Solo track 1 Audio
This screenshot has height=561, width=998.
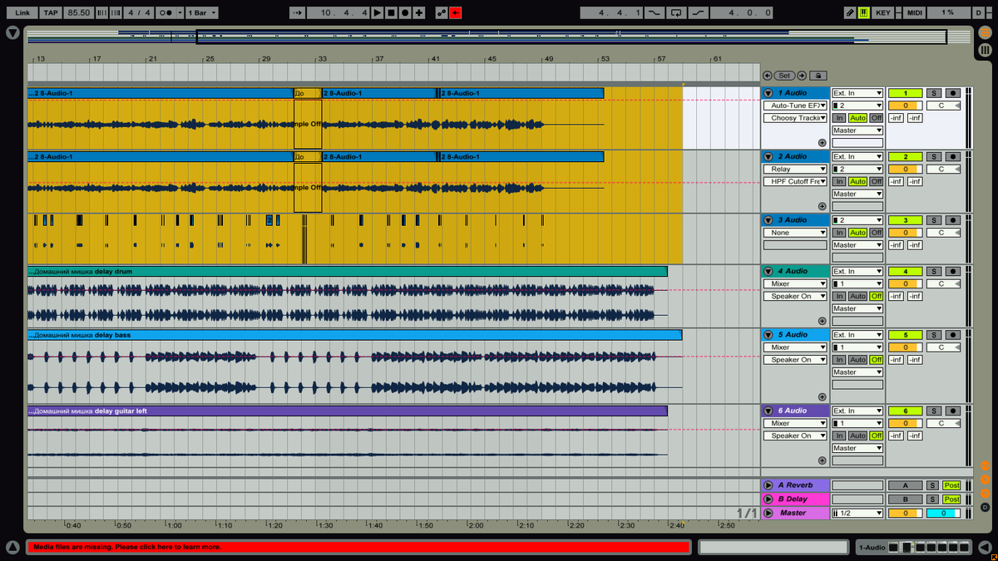click(x=934, y=93)
